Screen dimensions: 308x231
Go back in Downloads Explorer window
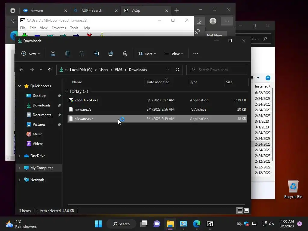coord(21,70)
